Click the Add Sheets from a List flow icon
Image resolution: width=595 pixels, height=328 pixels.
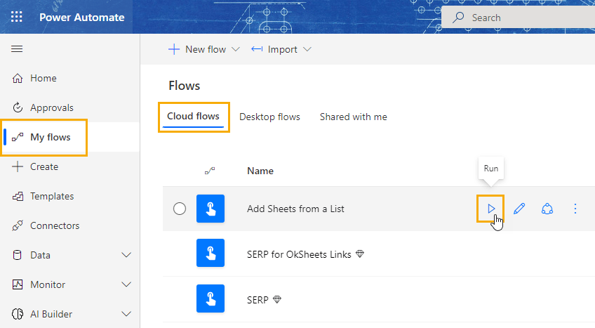coord(210,209)
